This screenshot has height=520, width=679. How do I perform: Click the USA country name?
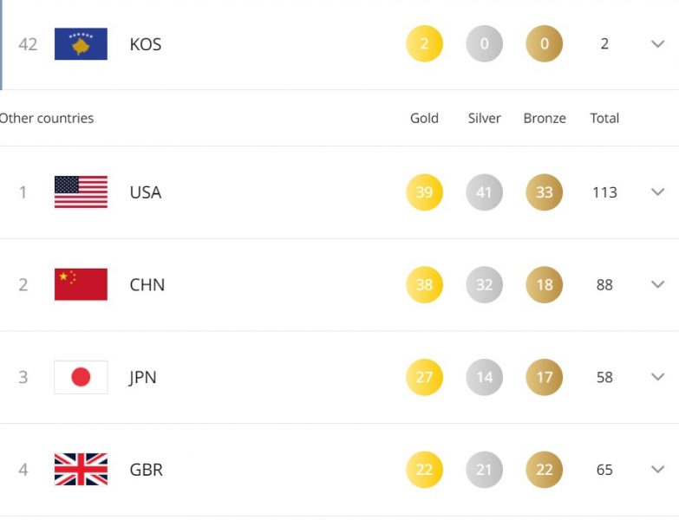point(146,192)
